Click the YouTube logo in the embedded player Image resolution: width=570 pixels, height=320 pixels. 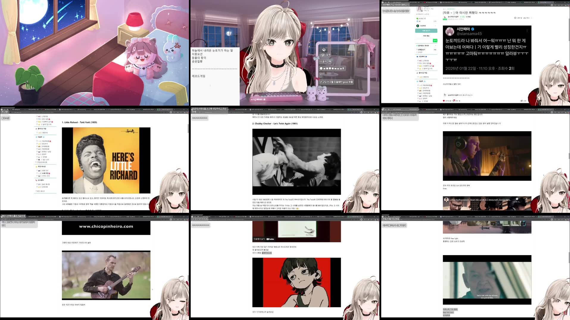coord(270,238)
